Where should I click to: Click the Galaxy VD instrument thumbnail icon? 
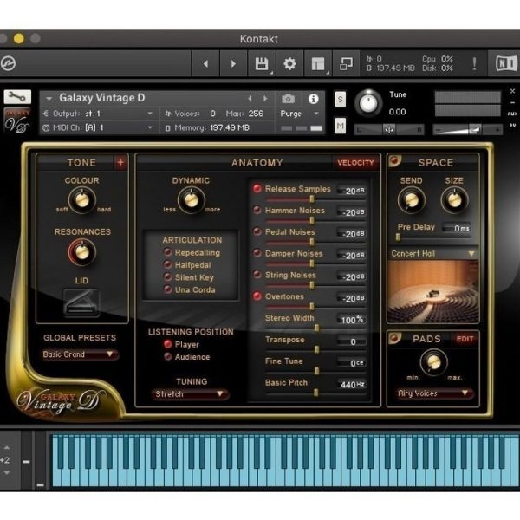pyautogui.click(x=17, y=120)
